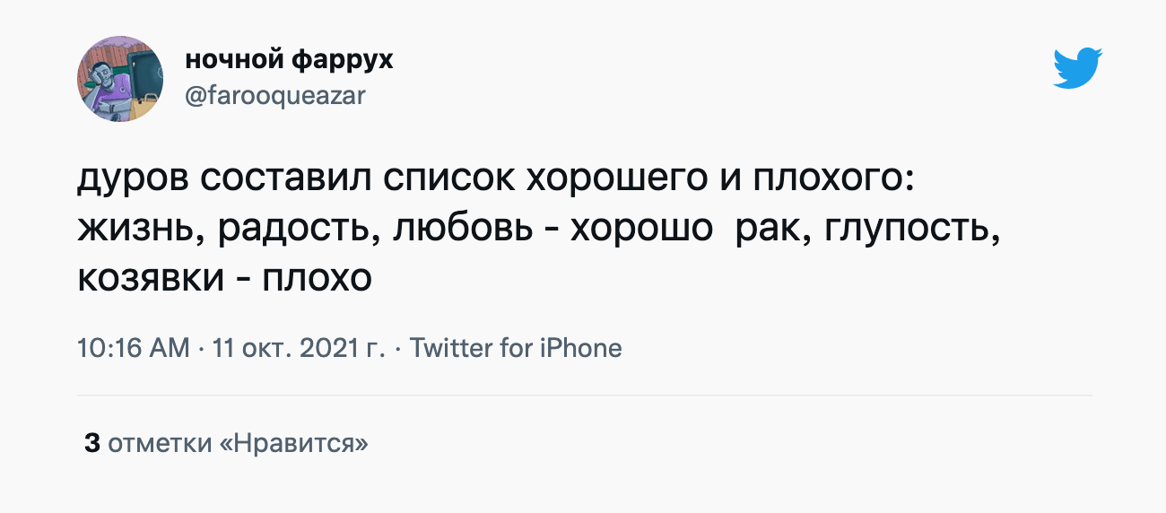The image size is (1166, 513).
Task: Open the ночной фаррух profile avatar
Action: [x=120, y=79]
